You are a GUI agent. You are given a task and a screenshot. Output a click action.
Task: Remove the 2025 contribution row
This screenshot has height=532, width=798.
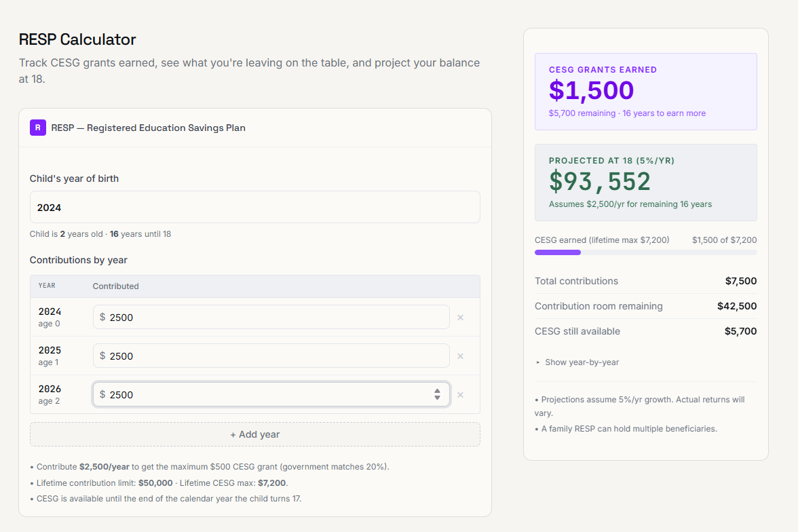460,356
